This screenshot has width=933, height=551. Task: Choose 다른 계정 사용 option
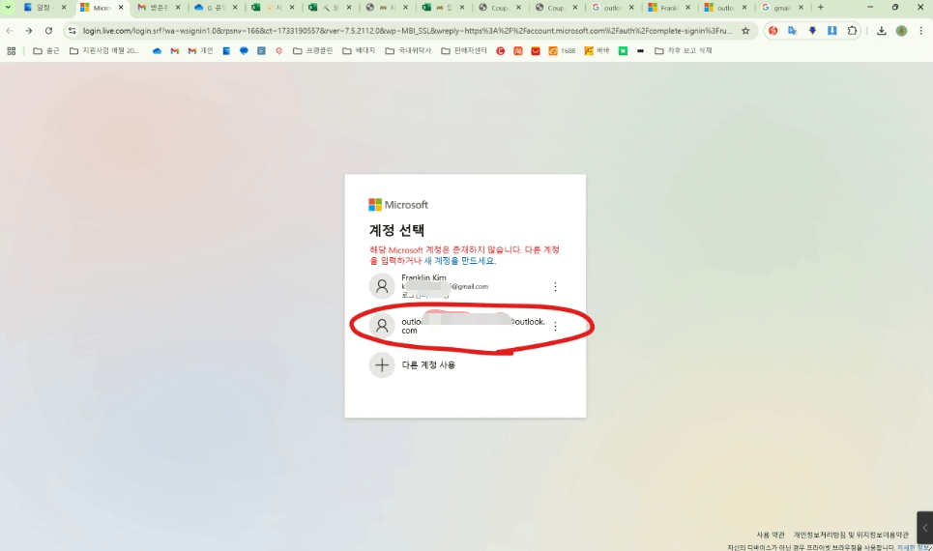(465, 364)
